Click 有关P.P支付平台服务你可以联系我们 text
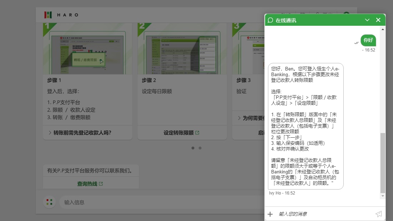 coord(90,171)
